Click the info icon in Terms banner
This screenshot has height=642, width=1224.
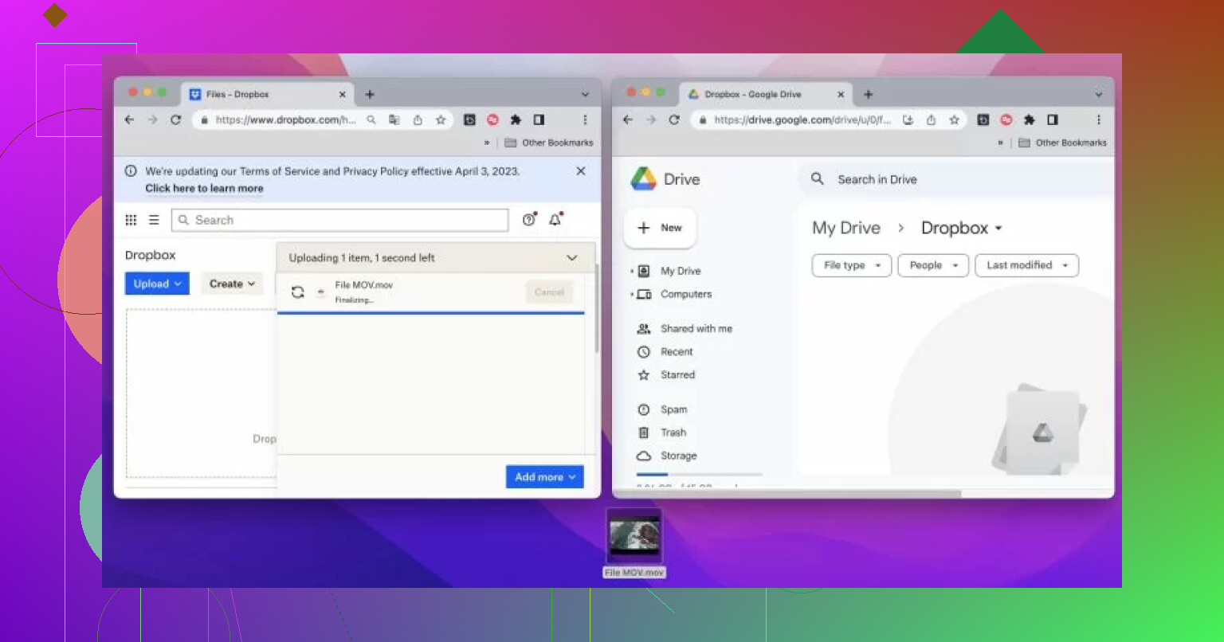pos(131,171)
